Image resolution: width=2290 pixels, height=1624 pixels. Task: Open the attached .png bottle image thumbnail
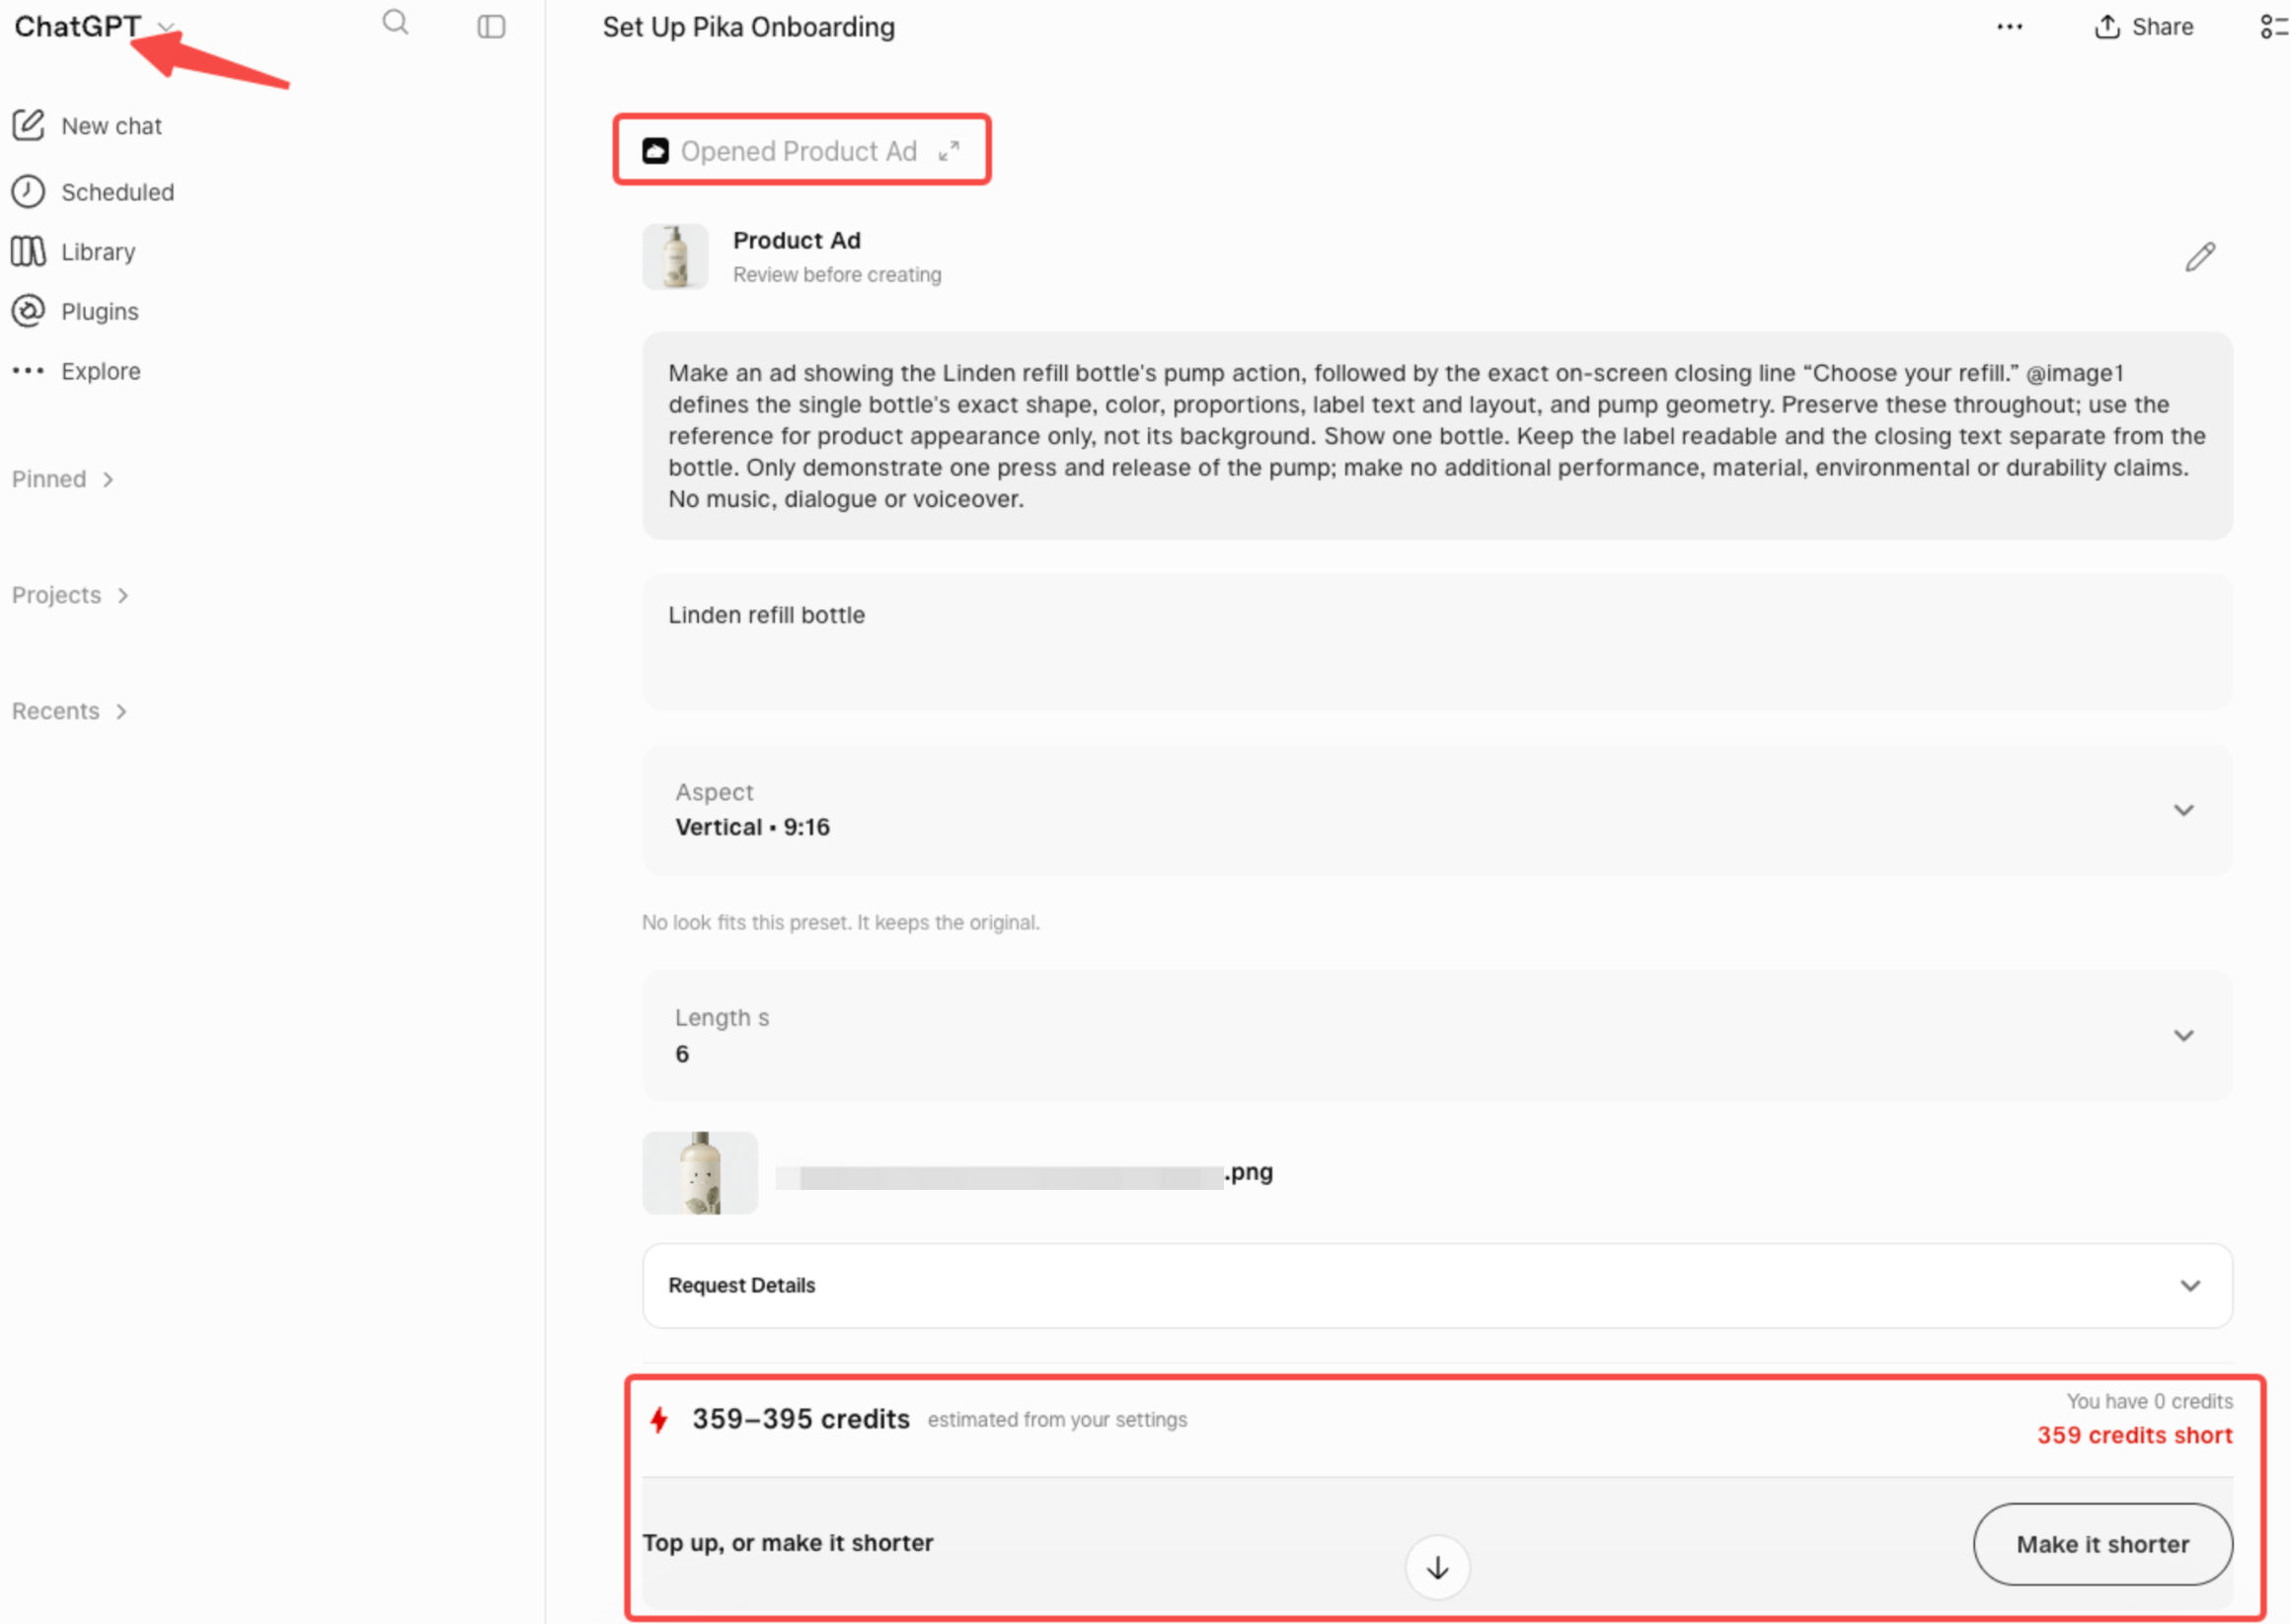700,1172
